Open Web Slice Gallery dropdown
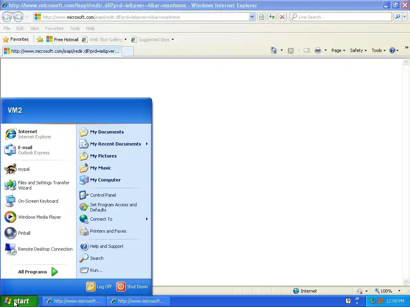The image size is (410, 307). pos(125,40)
